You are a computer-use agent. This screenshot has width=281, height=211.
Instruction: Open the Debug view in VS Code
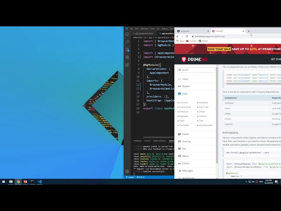tap(127, 57)
